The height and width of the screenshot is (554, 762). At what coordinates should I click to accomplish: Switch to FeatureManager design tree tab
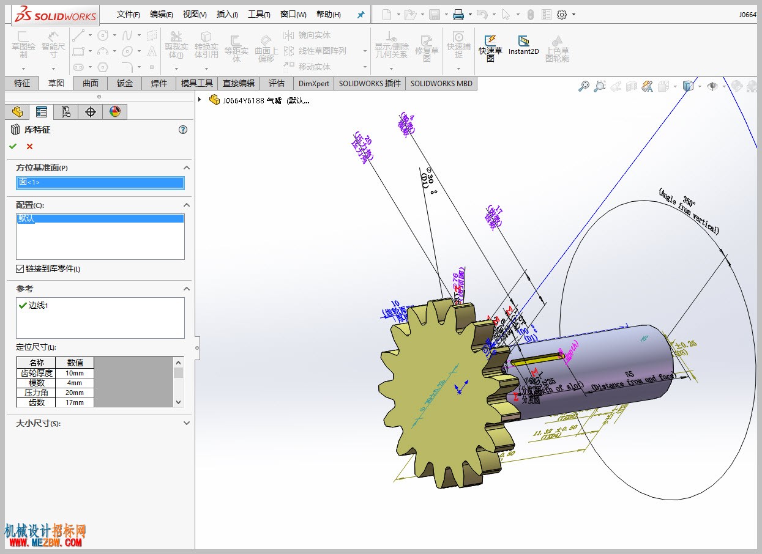point(17,111)
